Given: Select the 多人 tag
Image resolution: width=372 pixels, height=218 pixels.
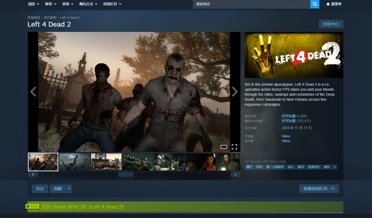Looking at the screenshot, I should coord(291,167).
